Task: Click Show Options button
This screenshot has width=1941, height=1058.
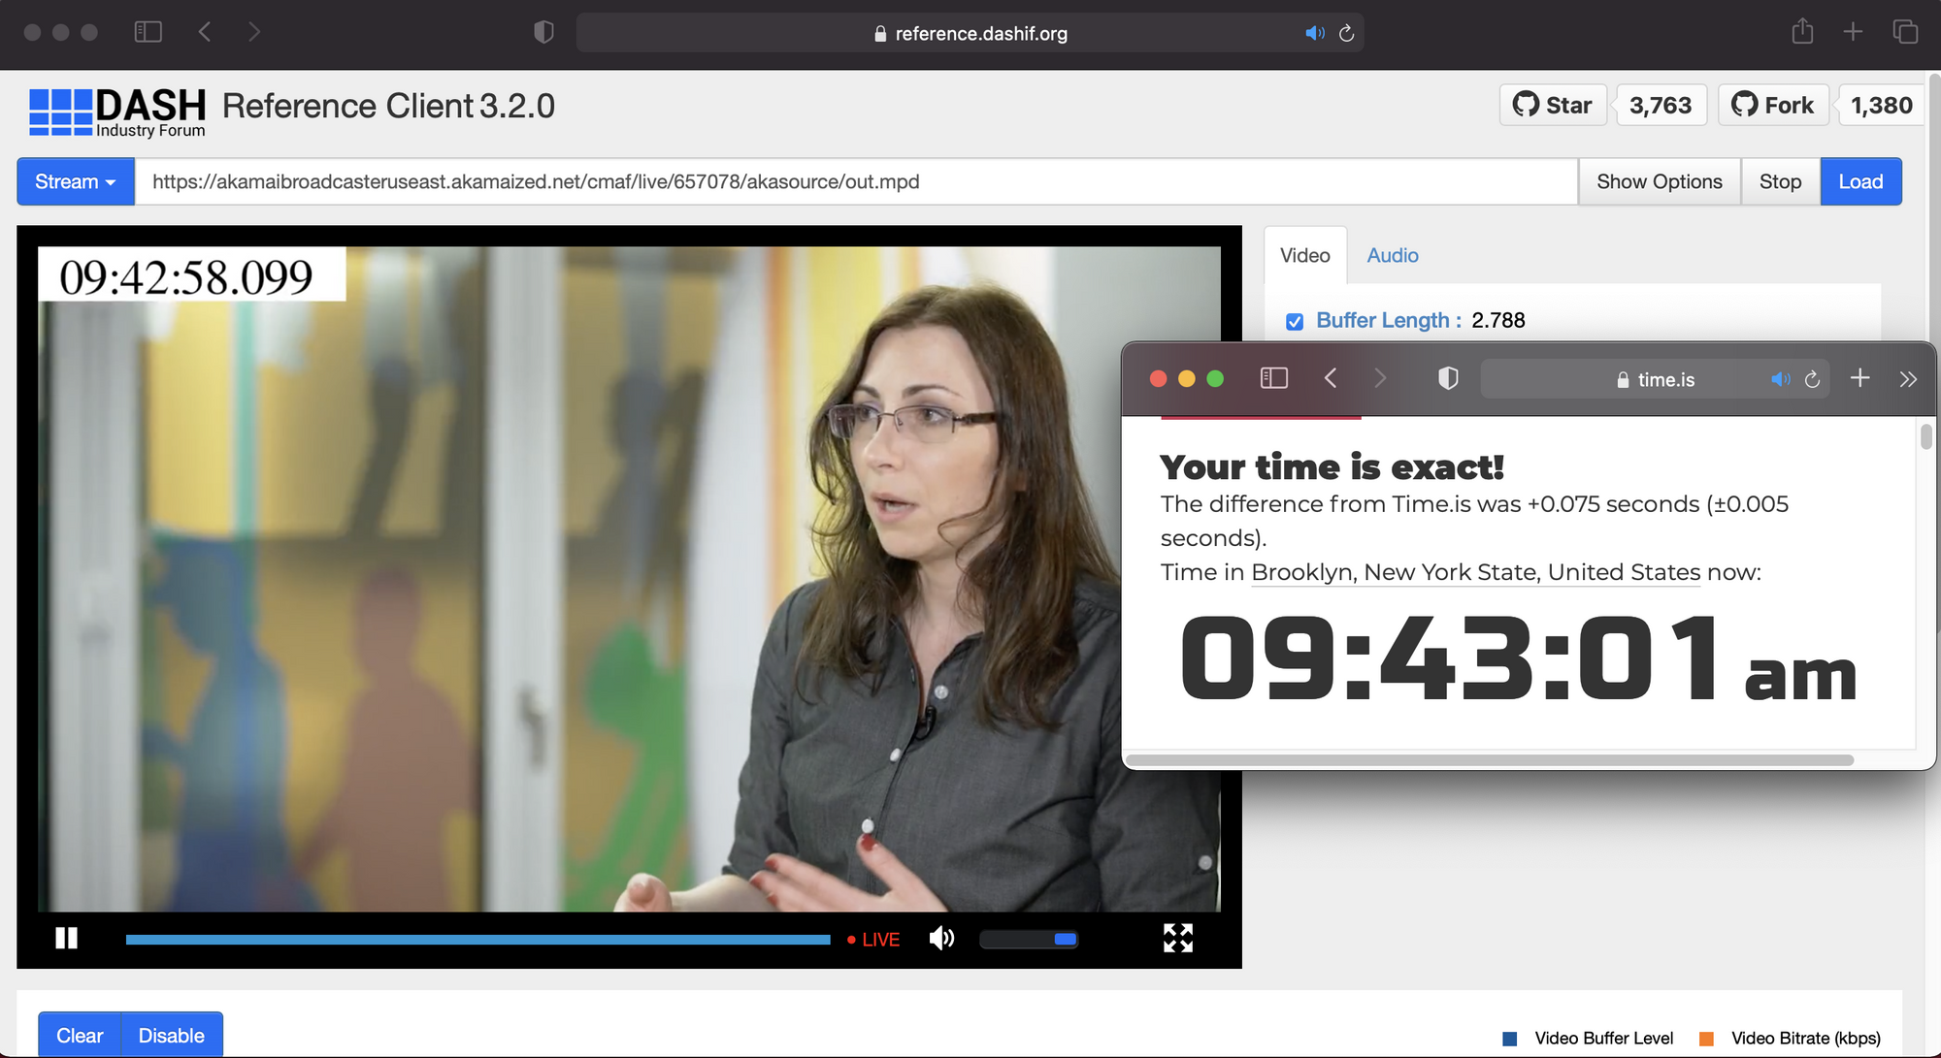Action: coord(1660,181)
